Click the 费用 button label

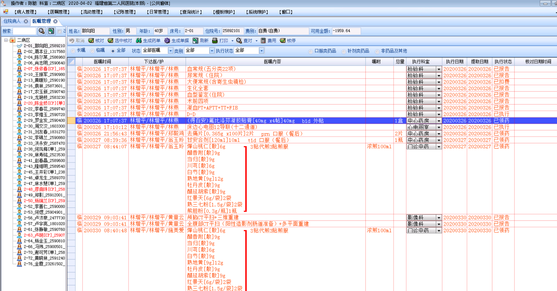[272, 41]
